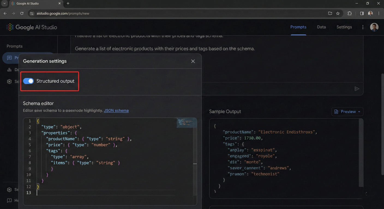Open the JSON schema link

point(116,110)
